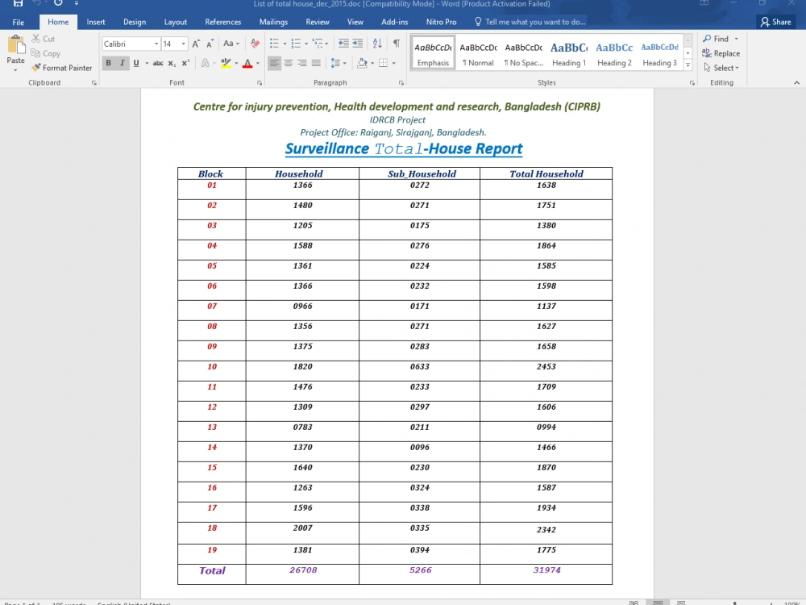
Task: Switch to the Design tab
Action: pos(135,22)
